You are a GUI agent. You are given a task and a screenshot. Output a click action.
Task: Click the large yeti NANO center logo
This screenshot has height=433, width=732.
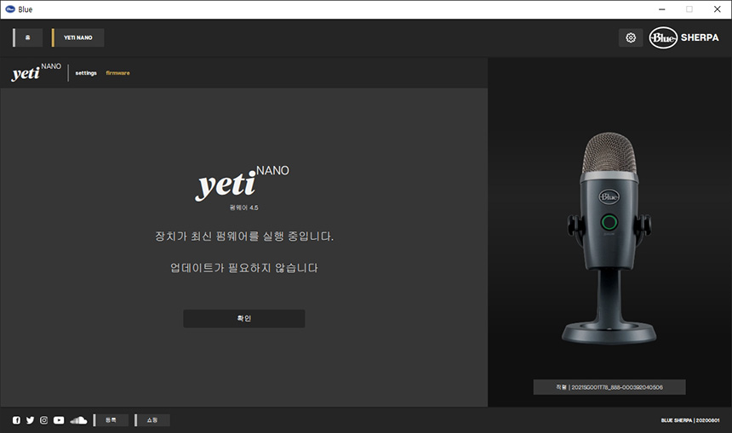point(242,183)
